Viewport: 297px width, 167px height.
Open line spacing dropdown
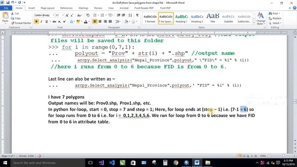point(118,22)
